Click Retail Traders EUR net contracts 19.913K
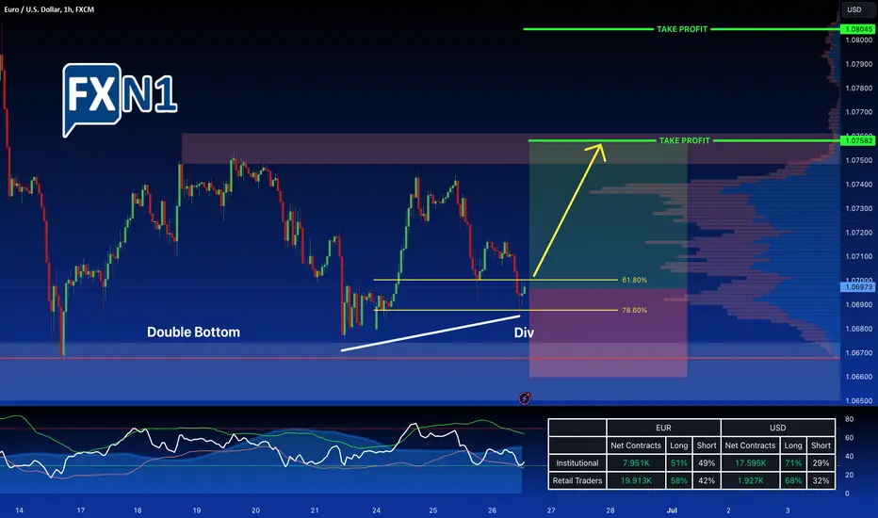The height and width of the screenshot is (518, 878). tap(636, 480)
